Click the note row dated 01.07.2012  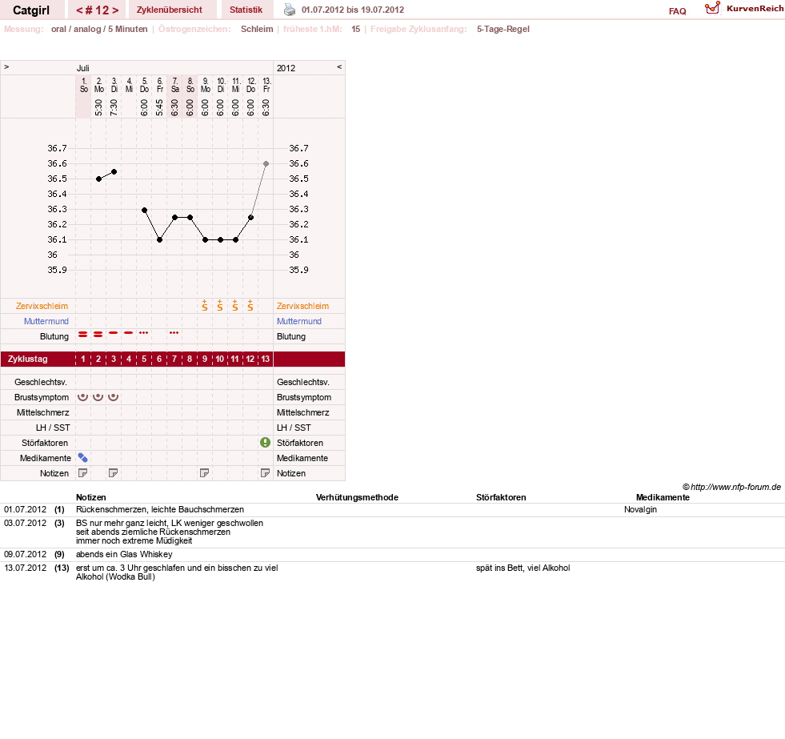[392, 509]
